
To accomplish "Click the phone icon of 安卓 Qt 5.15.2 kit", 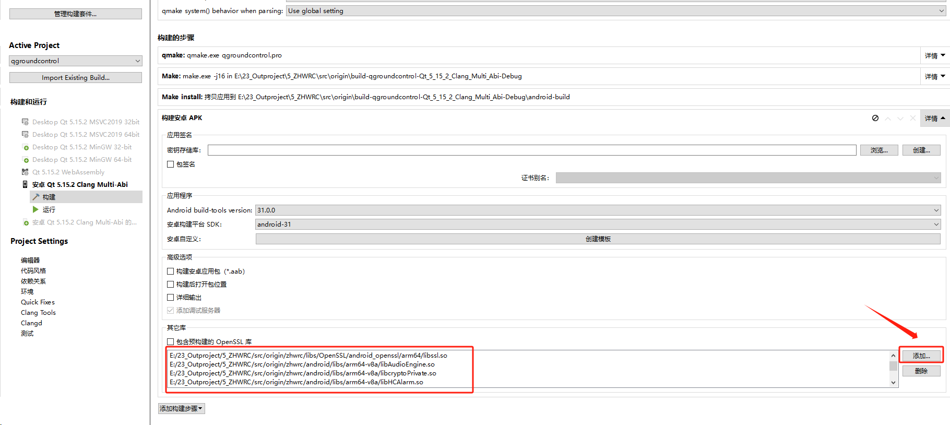I will coord(25,184).
